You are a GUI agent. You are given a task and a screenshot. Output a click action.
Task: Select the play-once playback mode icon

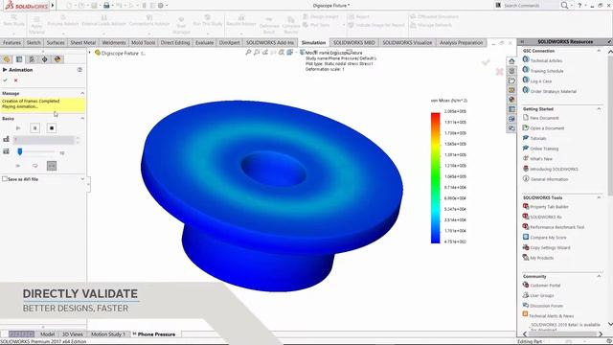18,166
